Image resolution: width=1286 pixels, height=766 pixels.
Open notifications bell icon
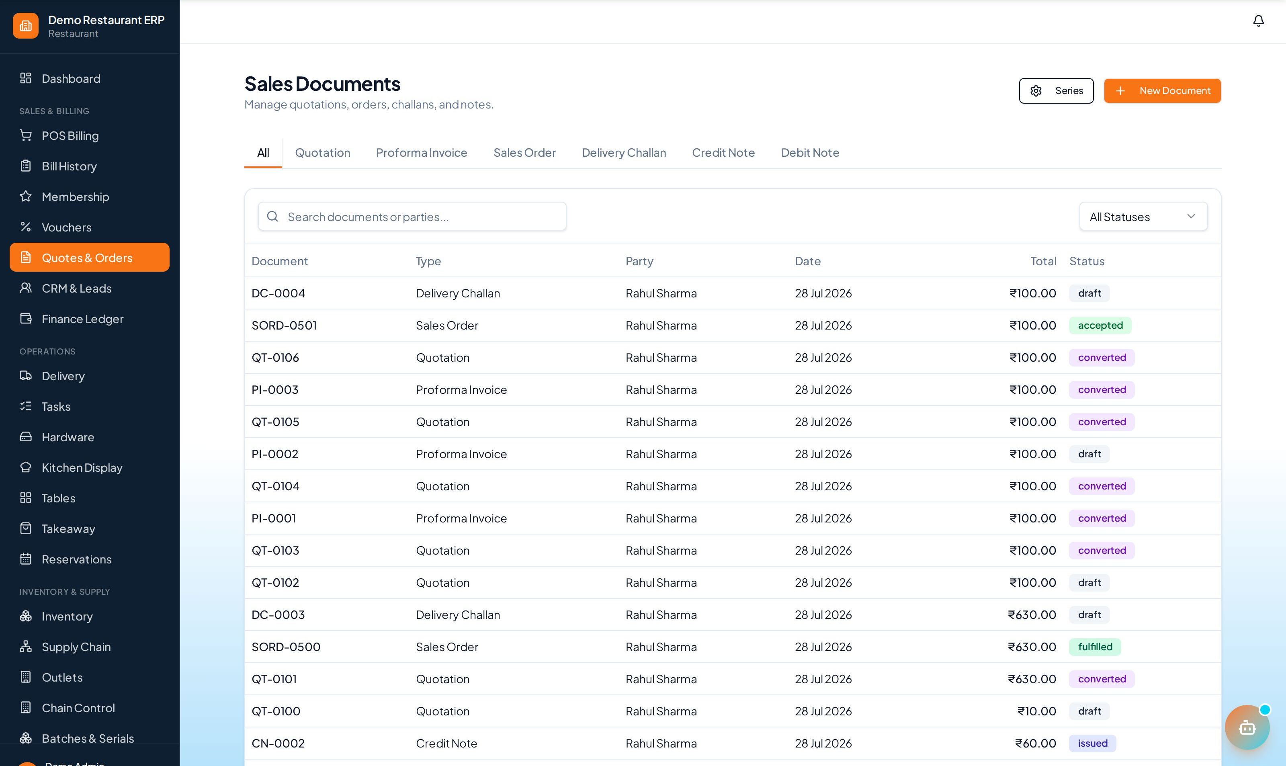[x=1258, y=21]
